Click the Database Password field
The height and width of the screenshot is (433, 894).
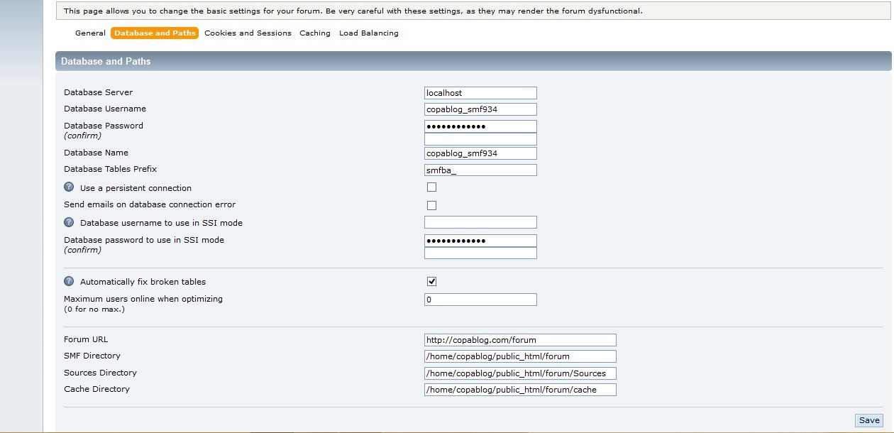pyautogui.click(x=480, y=126)
